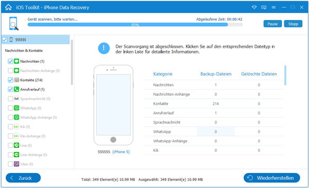Screen dimensions: 309x188
Task: Toggle the Line-Anhänge checkbox
Action: point(10,155)
